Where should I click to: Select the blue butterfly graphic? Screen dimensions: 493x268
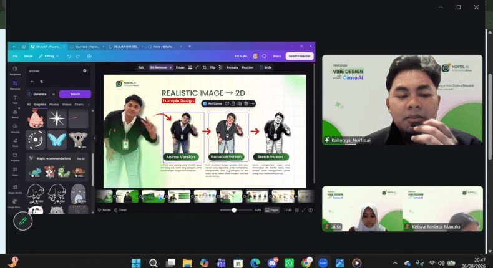click(x=57, y=140)
